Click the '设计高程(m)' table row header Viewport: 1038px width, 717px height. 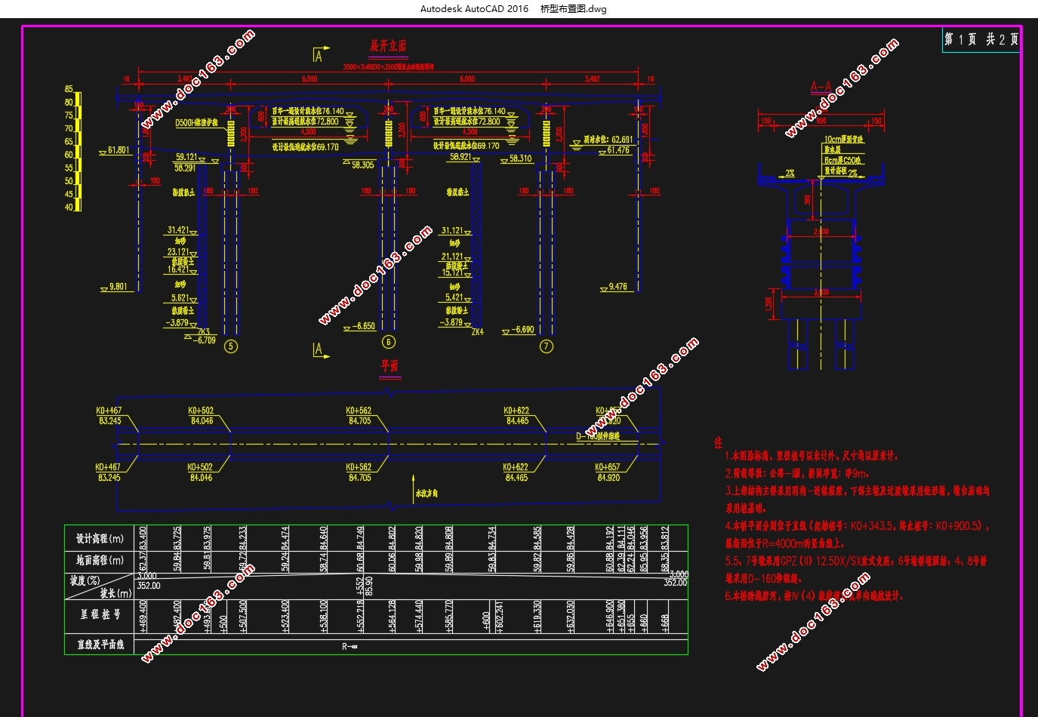(100, 539)
